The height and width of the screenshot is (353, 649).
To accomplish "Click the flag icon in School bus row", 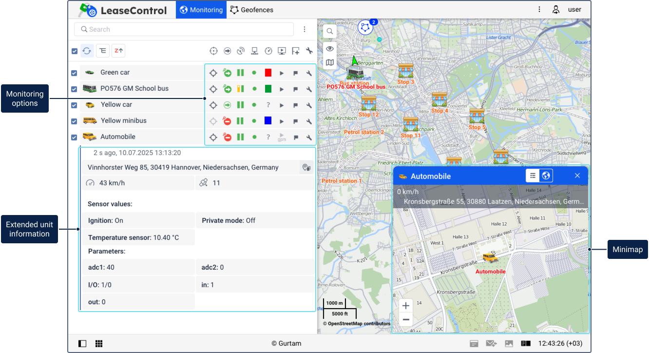I will point(295,89).
